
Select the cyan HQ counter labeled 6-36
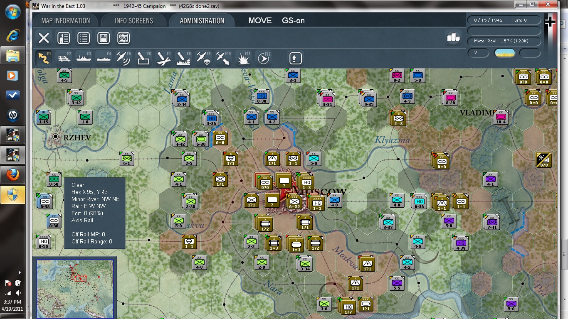point(419,201)
